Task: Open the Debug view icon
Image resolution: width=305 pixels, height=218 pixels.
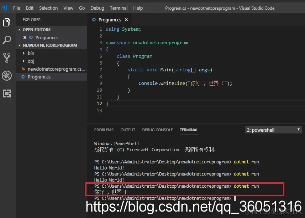Action: tap(7, 76)
